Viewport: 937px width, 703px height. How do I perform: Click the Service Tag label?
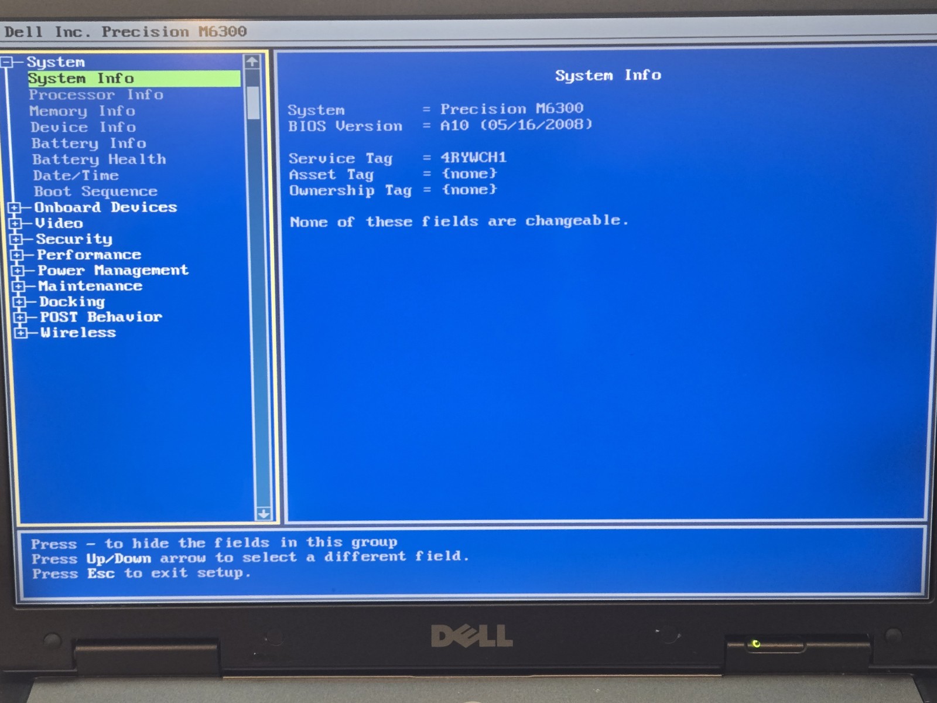[340, 158]
